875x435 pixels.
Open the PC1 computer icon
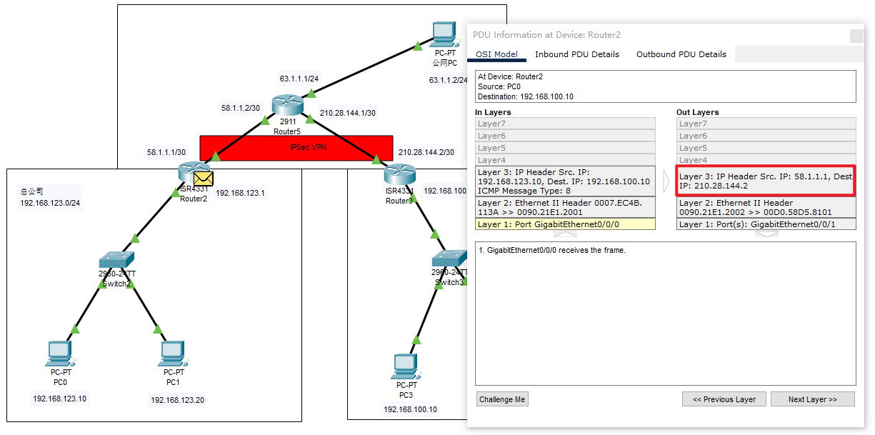pos(173,353)
